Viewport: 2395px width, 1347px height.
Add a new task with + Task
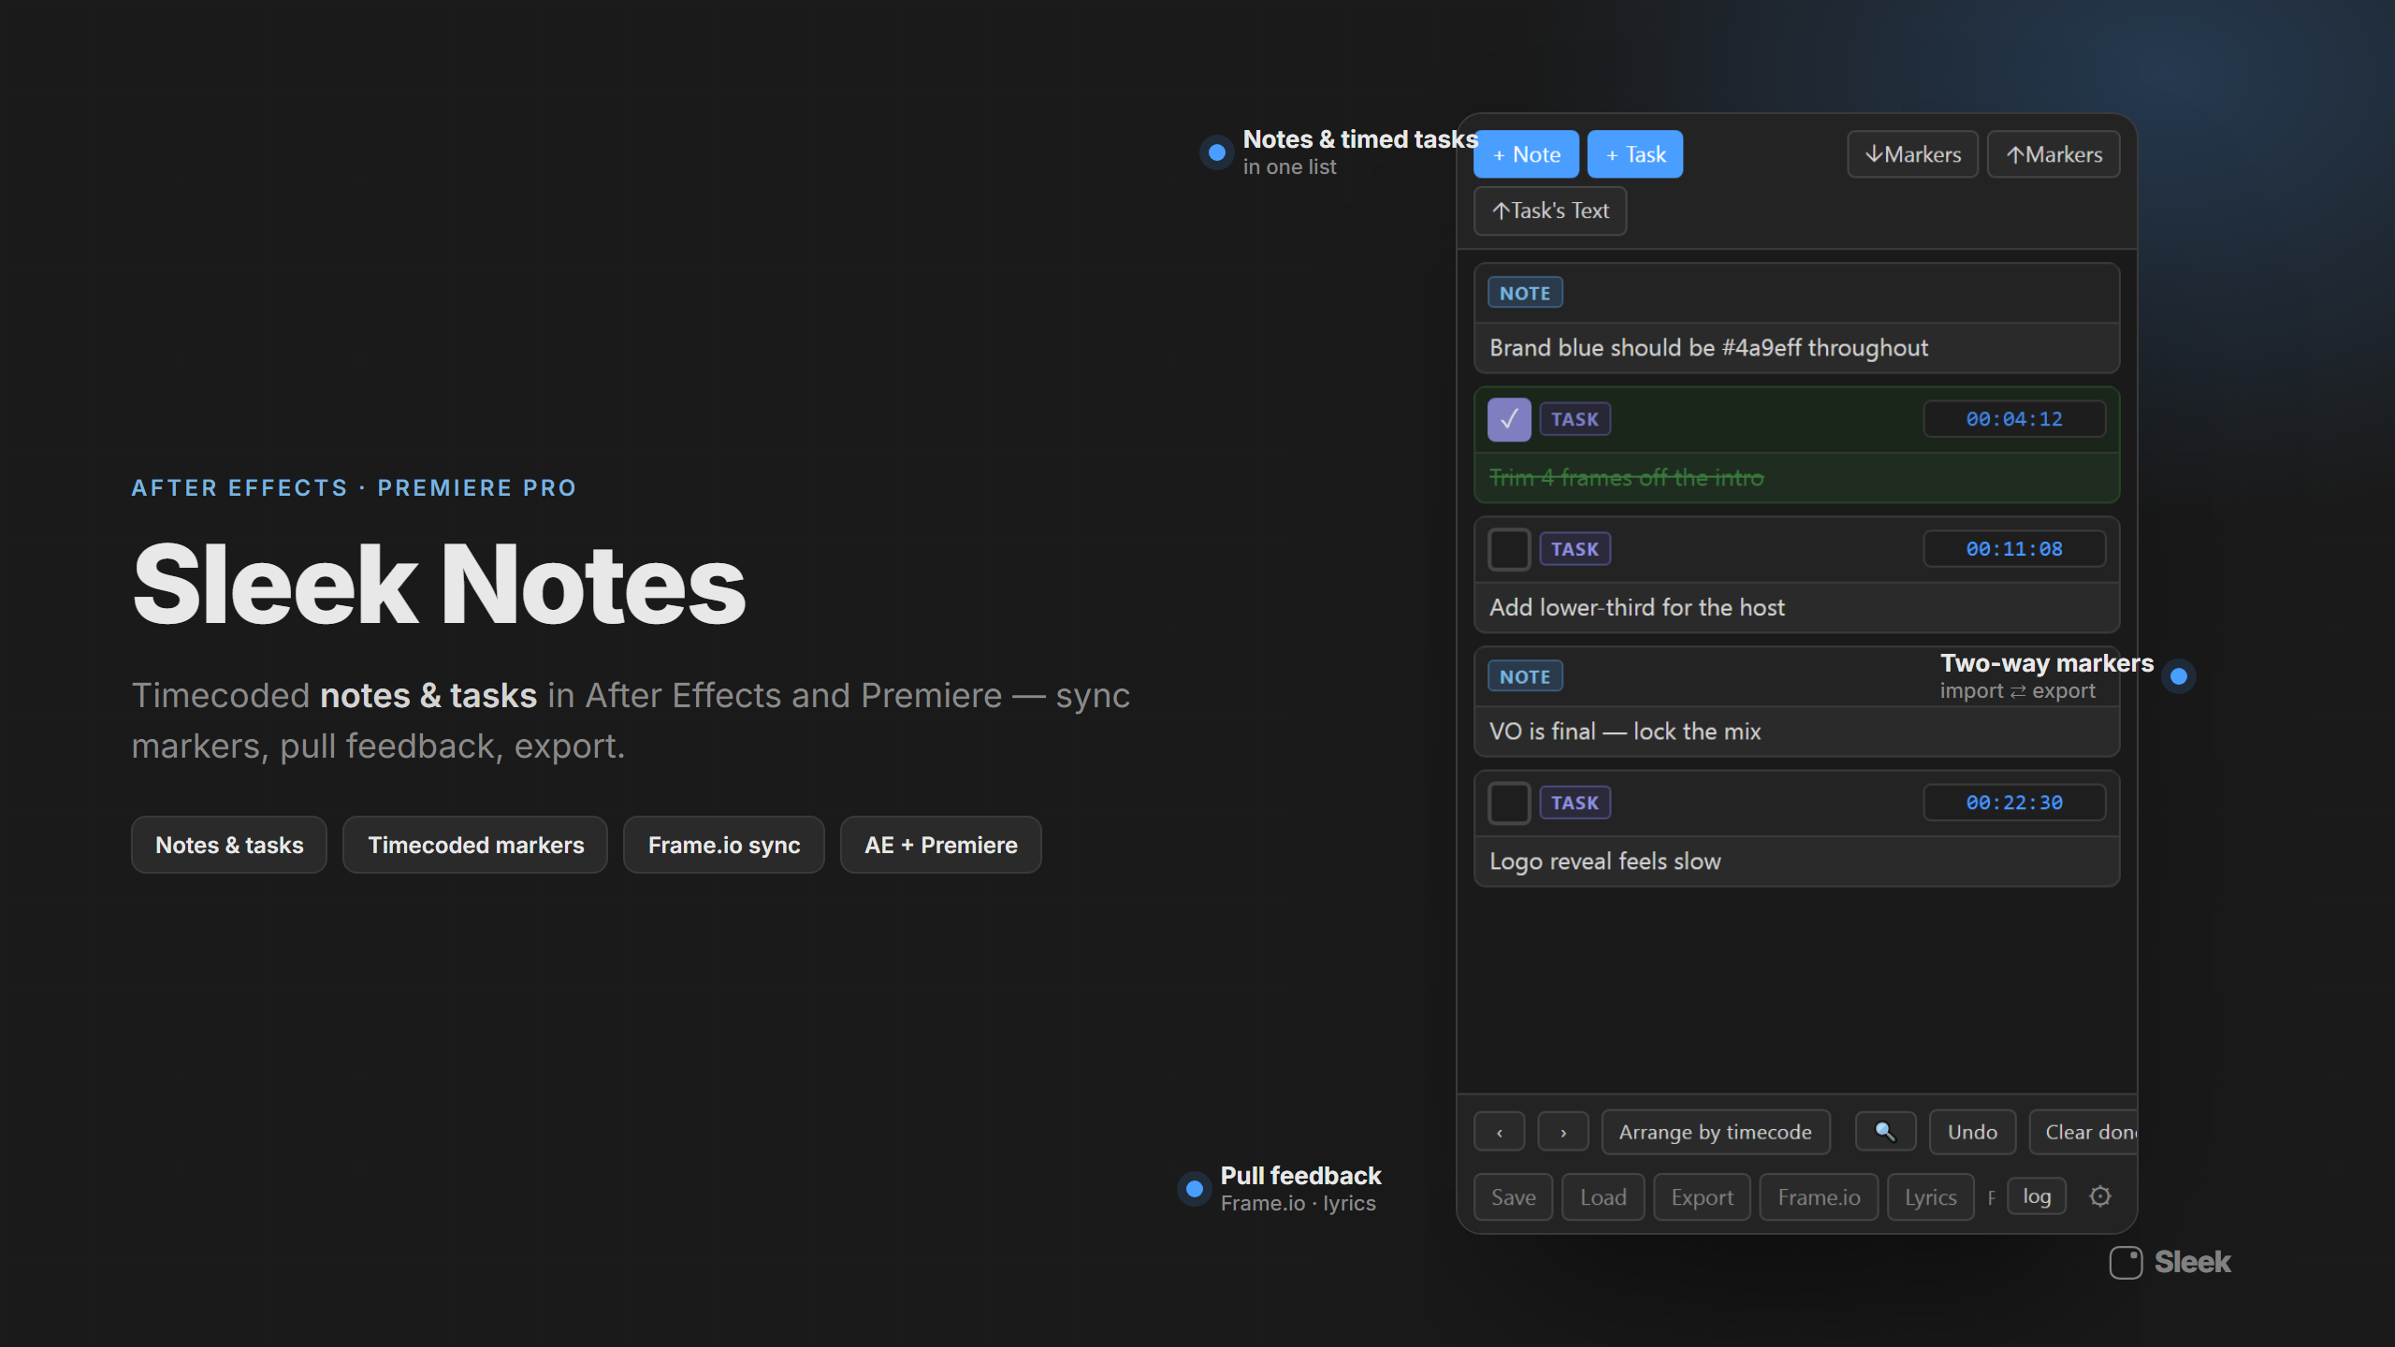(x=1635, y=154)
